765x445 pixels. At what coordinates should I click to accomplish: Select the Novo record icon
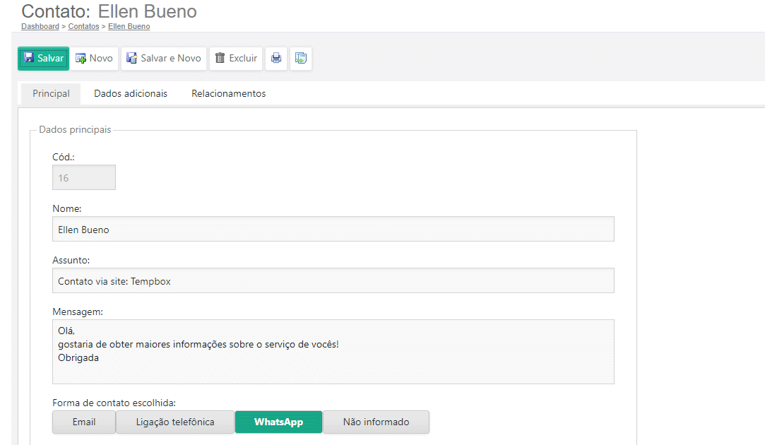pos(83,59)
